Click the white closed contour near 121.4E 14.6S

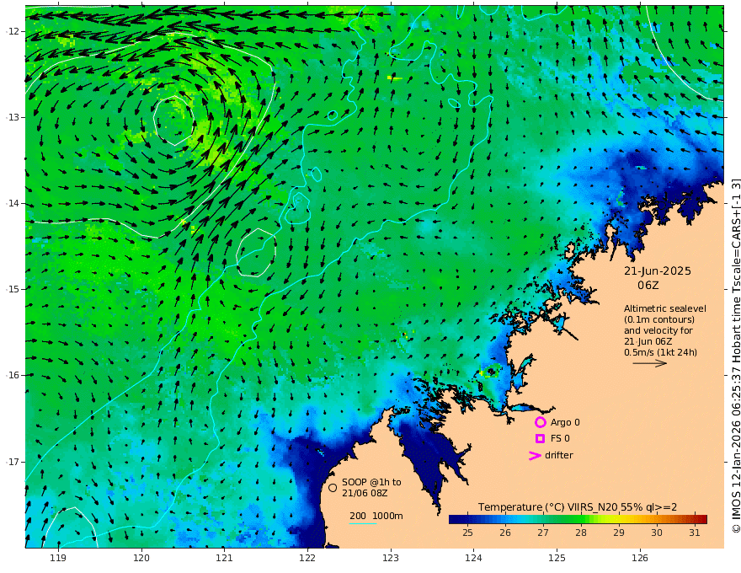pyautogui.click(x=256, y=253)
